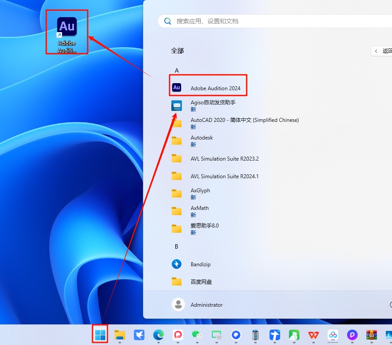Screen dimensions: 392x345
Task: Open Adobe Audition desktop shortcut
Action: (67, 33)
